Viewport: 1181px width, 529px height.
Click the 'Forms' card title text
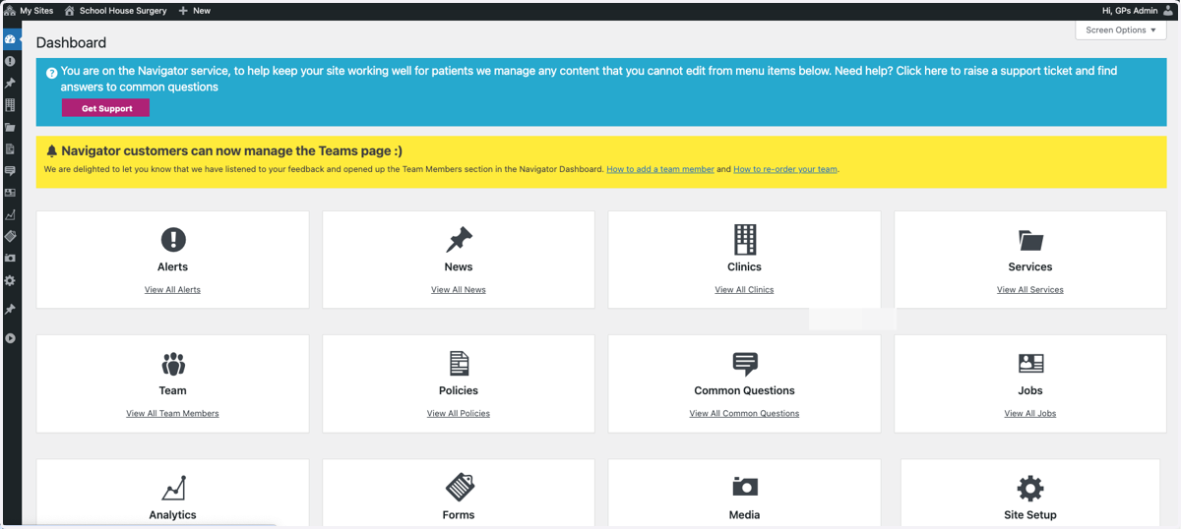pyautogui.click(x=459, y=515)
